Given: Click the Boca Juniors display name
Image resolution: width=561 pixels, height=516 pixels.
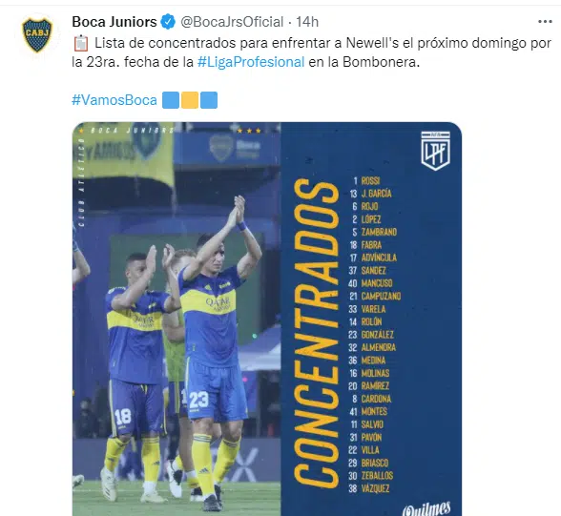Looking at the screenshot, I should [x=114, y=22].
